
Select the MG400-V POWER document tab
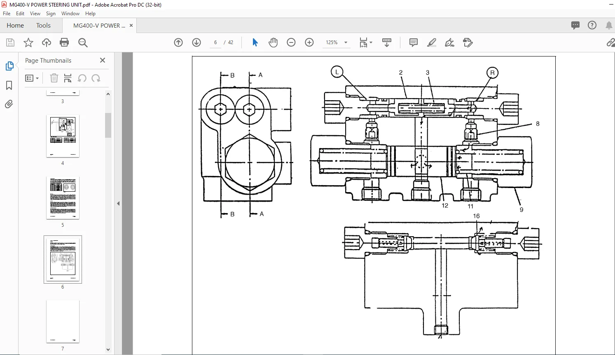(x=99, y=26)
